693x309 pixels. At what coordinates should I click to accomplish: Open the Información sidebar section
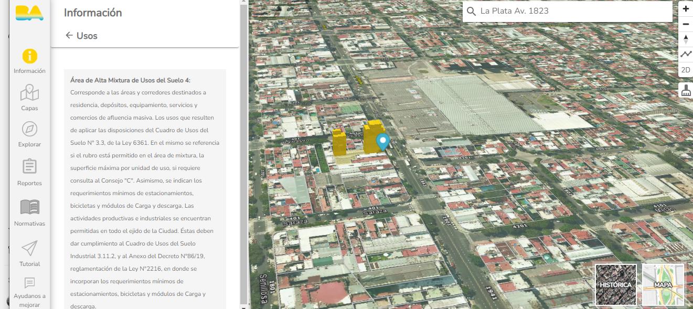29,61
